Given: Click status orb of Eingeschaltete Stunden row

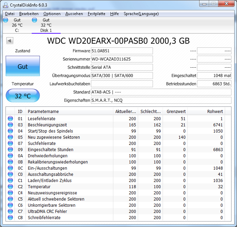Looking at the screenshot, I should point(10,149).
